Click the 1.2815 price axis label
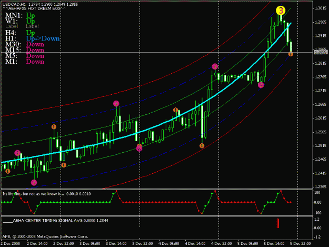Viewport: 329px width, 247px height. 321,63
